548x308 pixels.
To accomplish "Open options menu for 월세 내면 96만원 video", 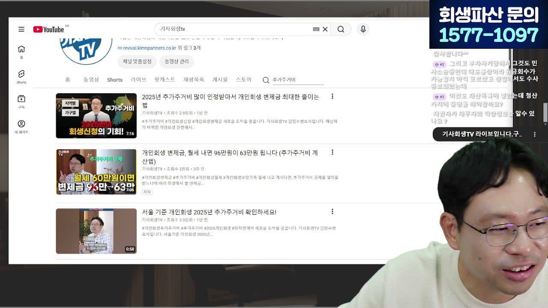I will click(x=332, y=152).
